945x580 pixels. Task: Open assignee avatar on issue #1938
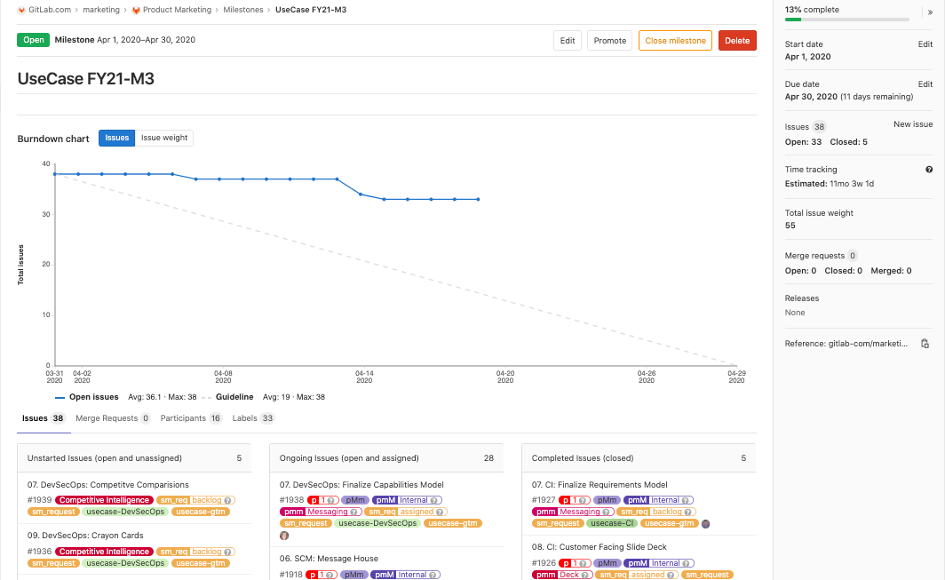click(284, 536)
